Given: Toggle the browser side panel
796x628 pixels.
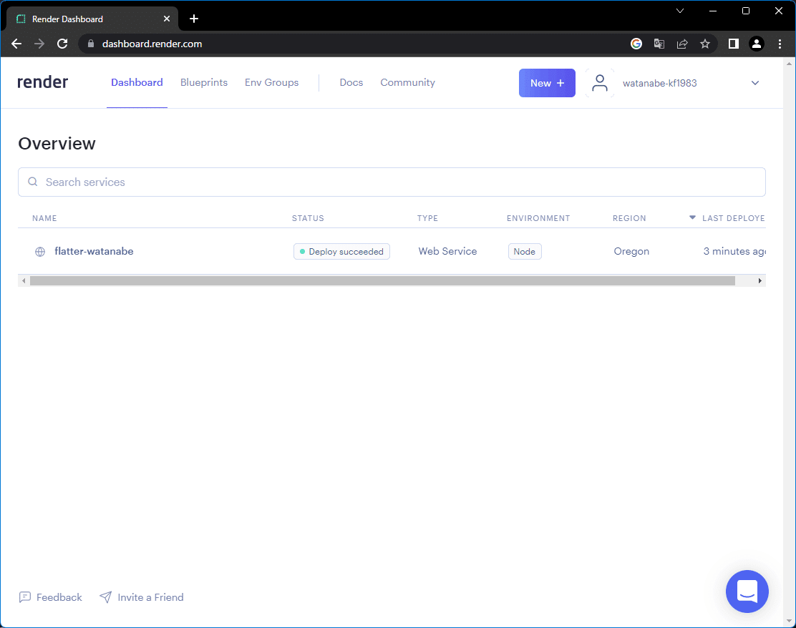Looking at the screenshot, I should click(734, 44).
